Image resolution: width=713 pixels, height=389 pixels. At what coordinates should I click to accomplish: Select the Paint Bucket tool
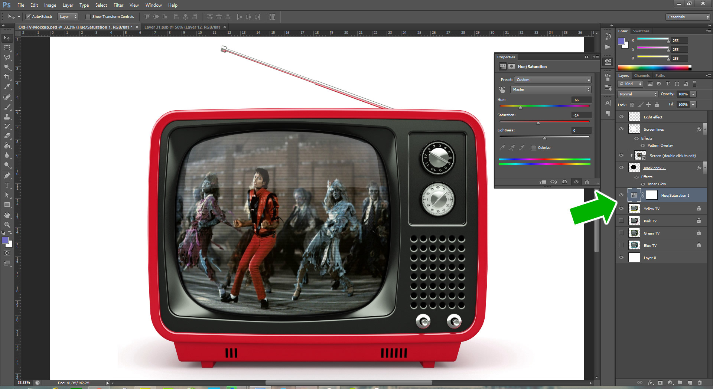click(x=7, y=146)
